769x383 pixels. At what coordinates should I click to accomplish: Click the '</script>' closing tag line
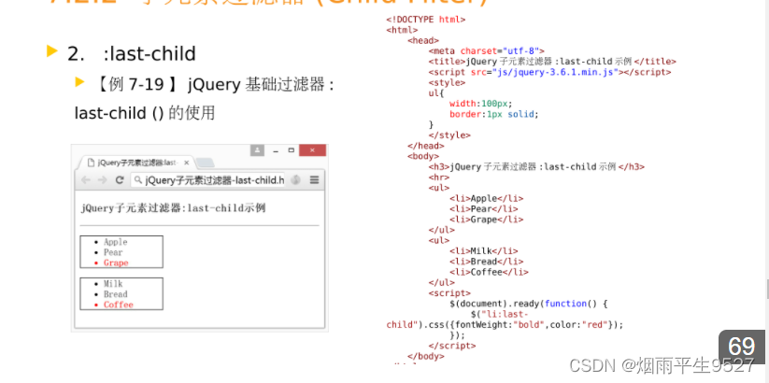(x=452, y=346)
